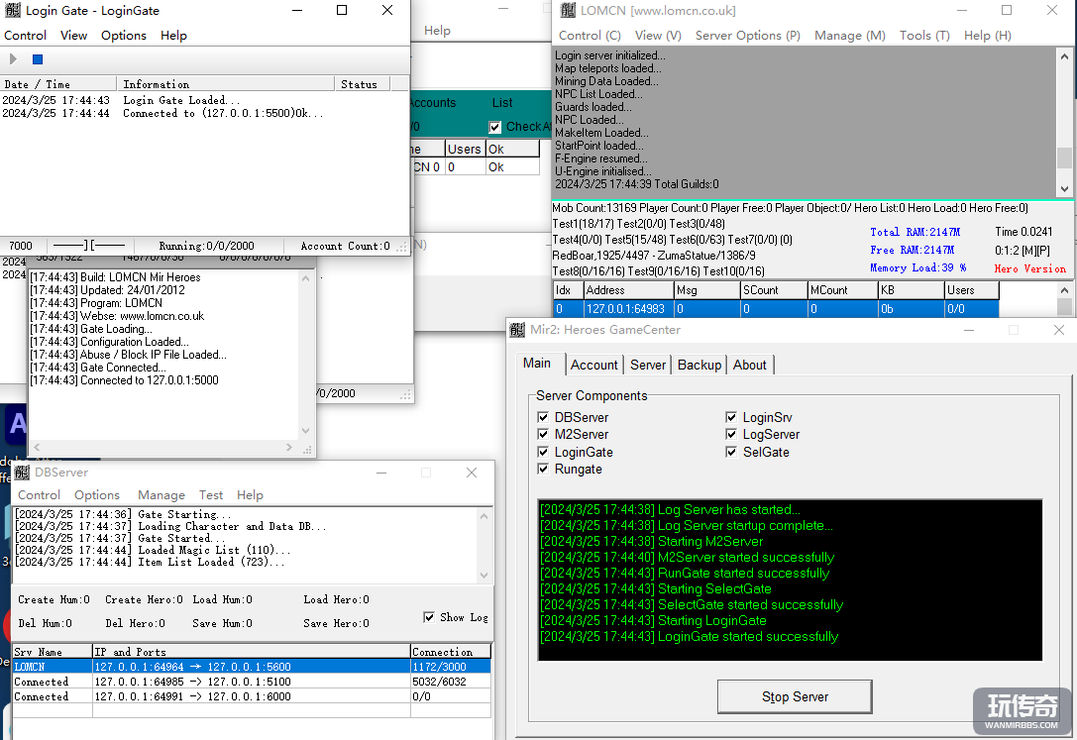Click the scroll-down arrow in LOMCN log panel
Screen dimensions: 1077x740
point(1064,188)
